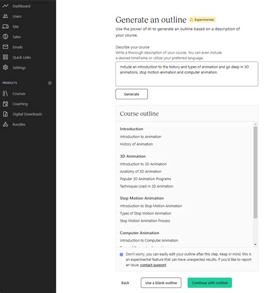Open the Settings gear icon
The image size is (267, 293).
coord(5,67)
